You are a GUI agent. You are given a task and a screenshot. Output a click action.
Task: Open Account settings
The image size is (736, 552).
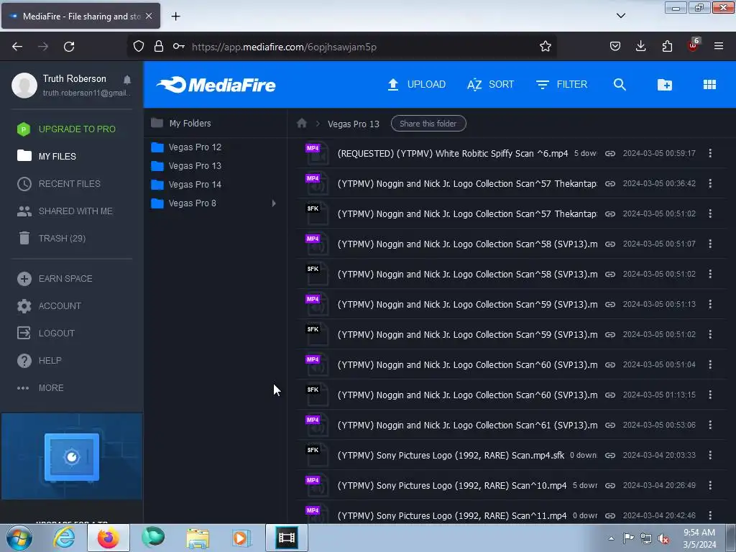point(49,306)
